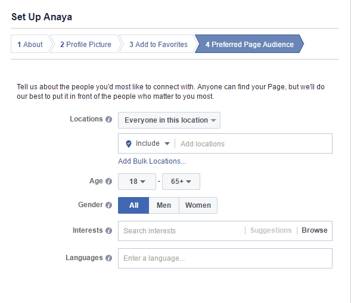Open 3 Add to Favorites step
This screenshot has height=303, width=351.
coord(159,44)
